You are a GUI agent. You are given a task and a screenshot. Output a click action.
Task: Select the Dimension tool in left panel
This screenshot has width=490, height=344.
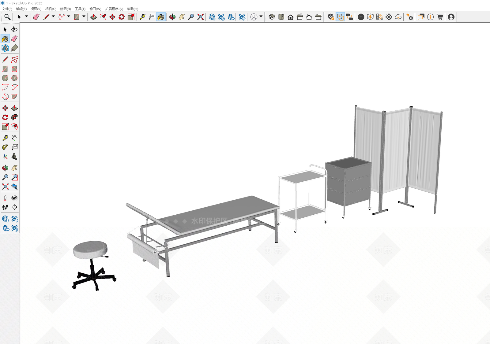point(14,138)
